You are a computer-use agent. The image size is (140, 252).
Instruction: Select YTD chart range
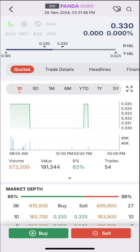click(x=84, y=89)
